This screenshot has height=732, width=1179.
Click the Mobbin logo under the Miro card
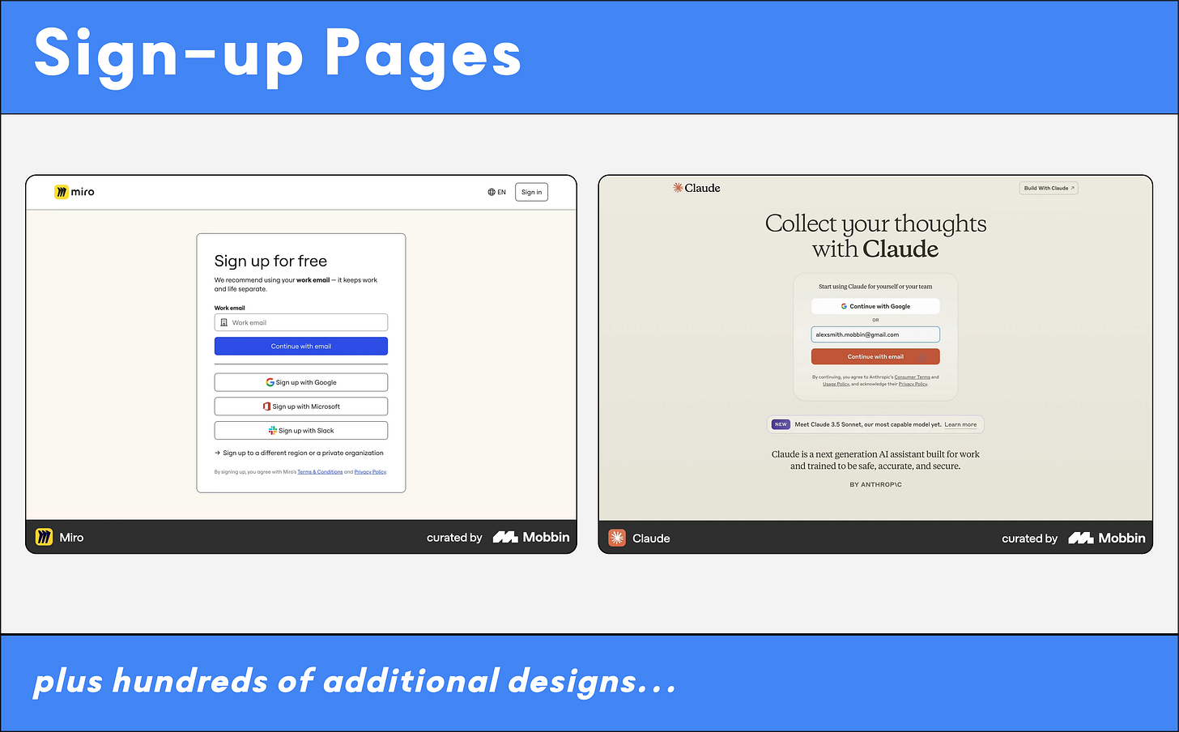click(531, 538)
